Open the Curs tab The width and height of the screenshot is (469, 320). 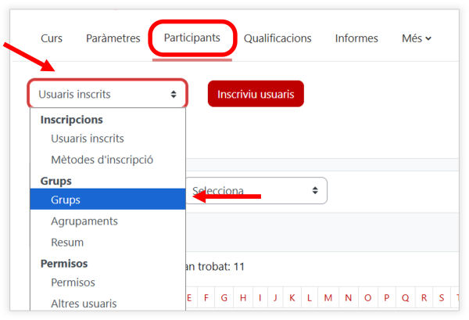tap(52, 38)
